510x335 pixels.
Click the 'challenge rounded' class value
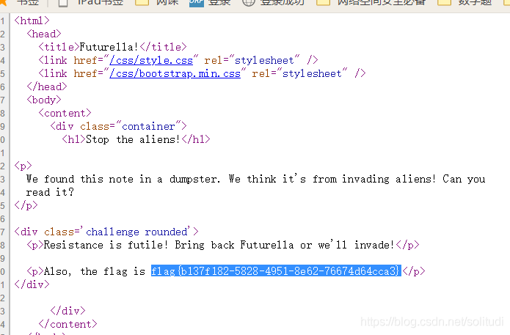click(137, 232)
